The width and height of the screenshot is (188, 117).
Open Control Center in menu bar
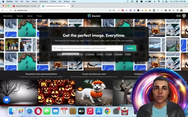tap(167, 2)
